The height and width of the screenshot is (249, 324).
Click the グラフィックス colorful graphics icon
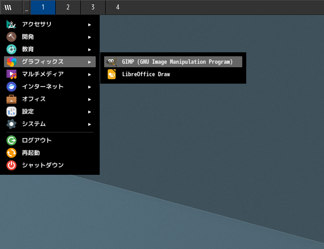tap(11, 62)
